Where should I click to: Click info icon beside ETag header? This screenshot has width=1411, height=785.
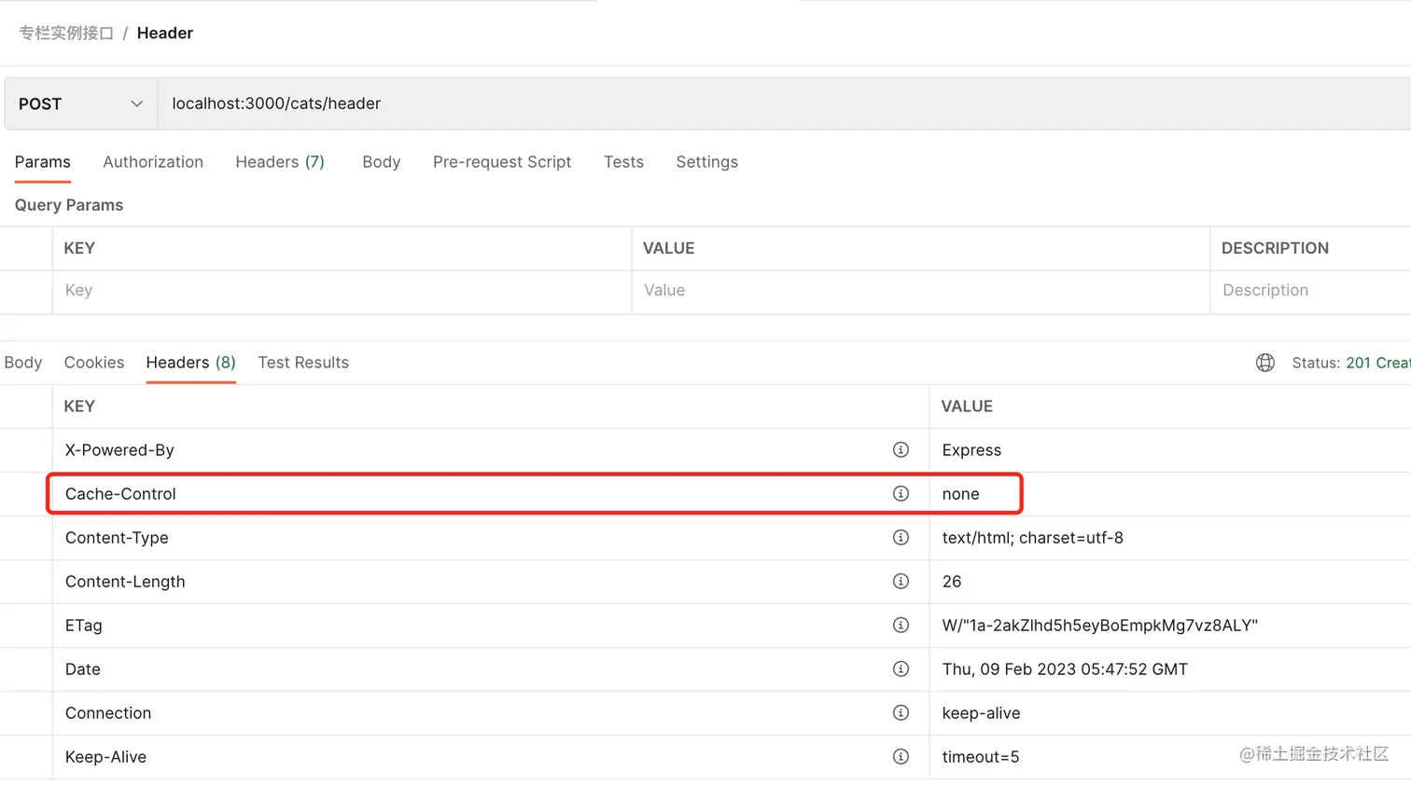tap(901, 626)
